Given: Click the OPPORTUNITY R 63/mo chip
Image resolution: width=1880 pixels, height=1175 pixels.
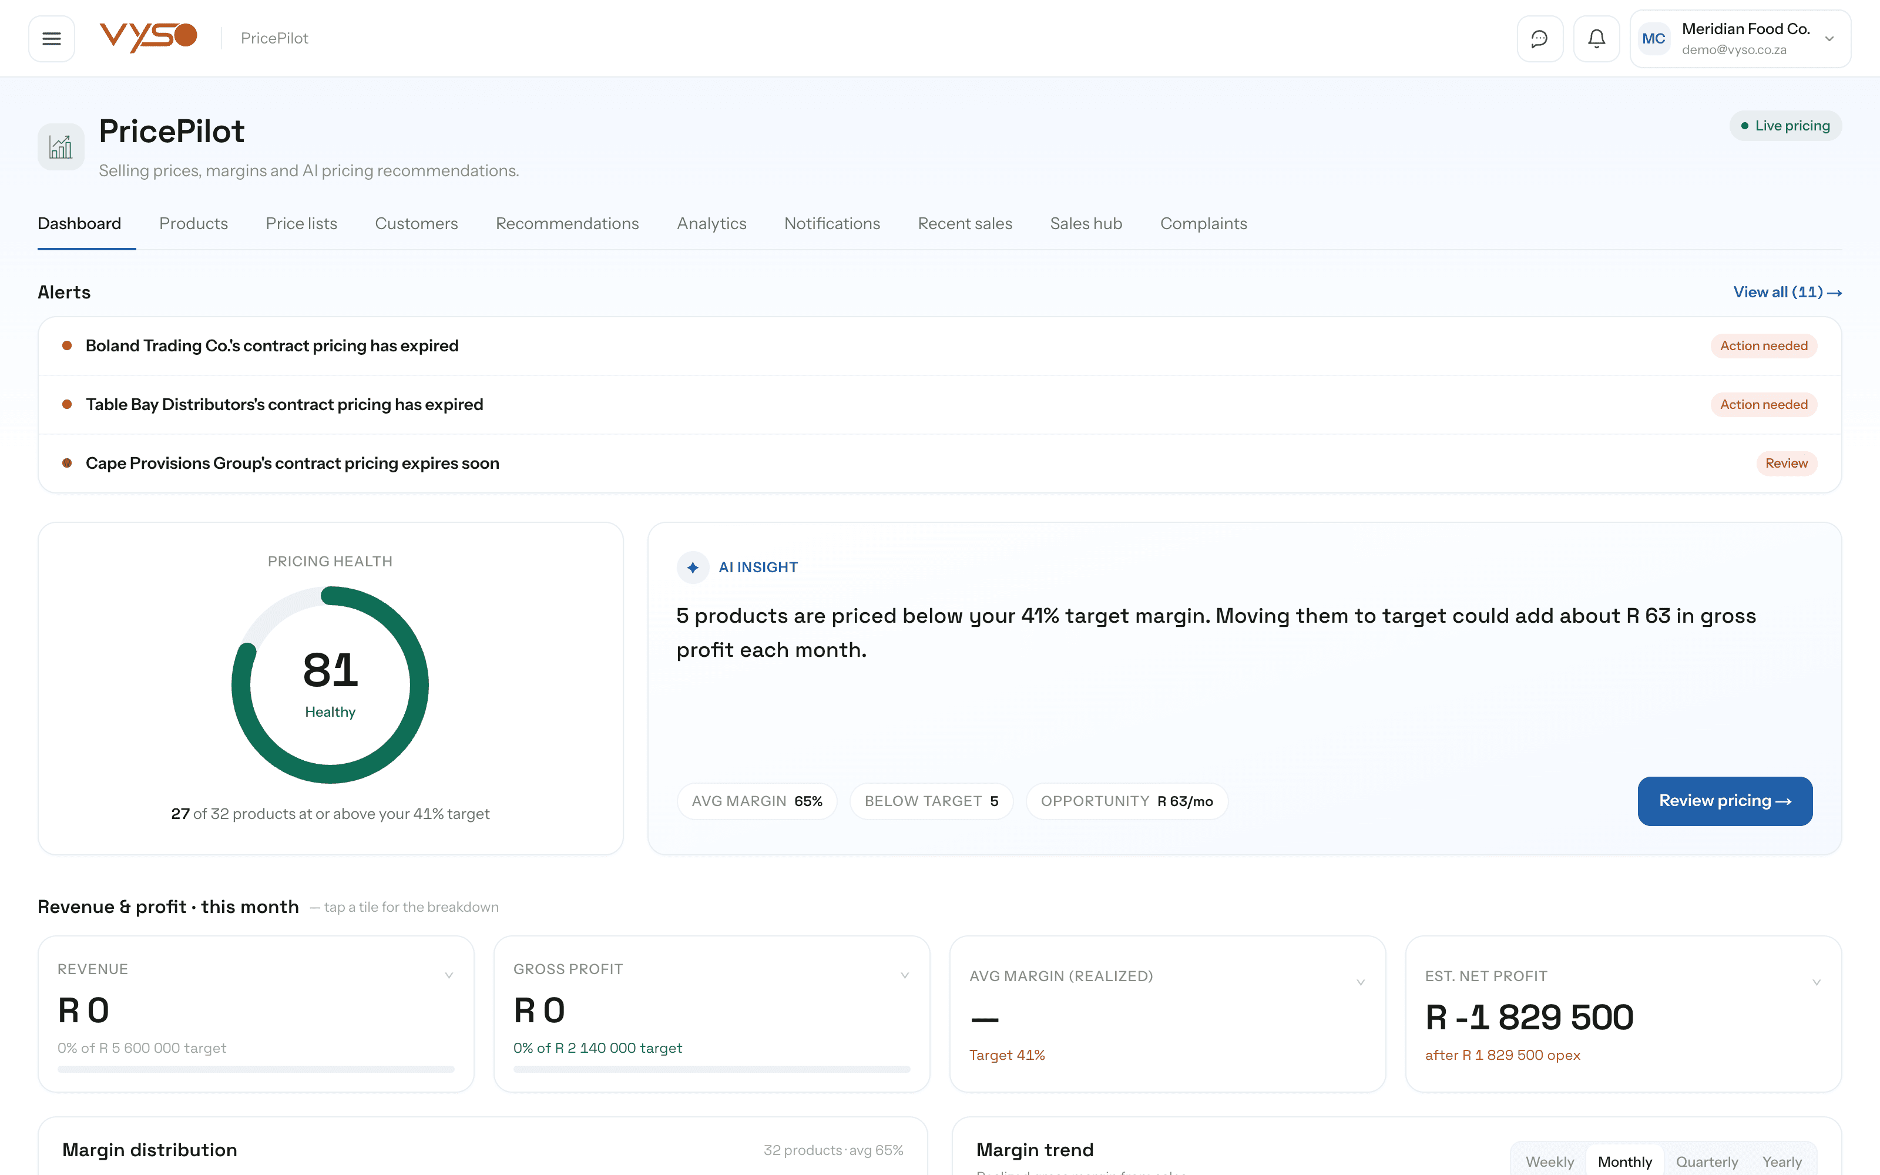Looking at the screenshot, I should [1126, 801].
